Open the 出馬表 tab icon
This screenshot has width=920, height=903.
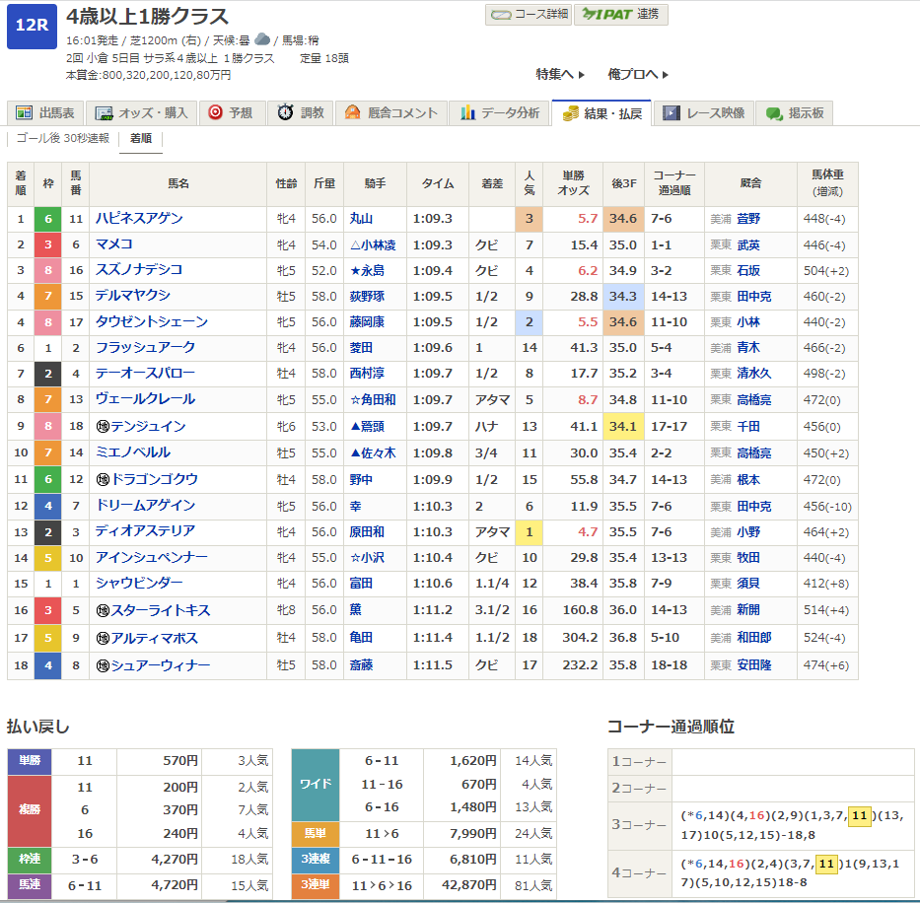point(24,113)
